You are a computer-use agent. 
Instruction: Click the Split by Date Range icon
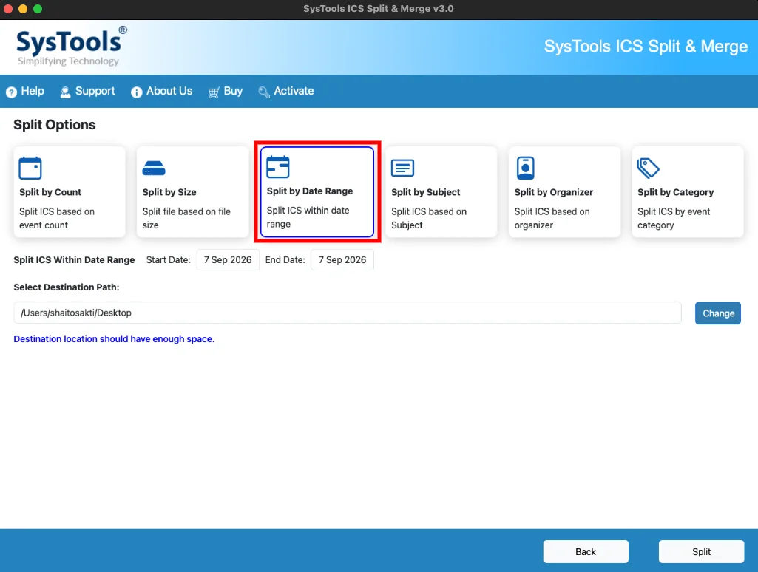[278, 167]
